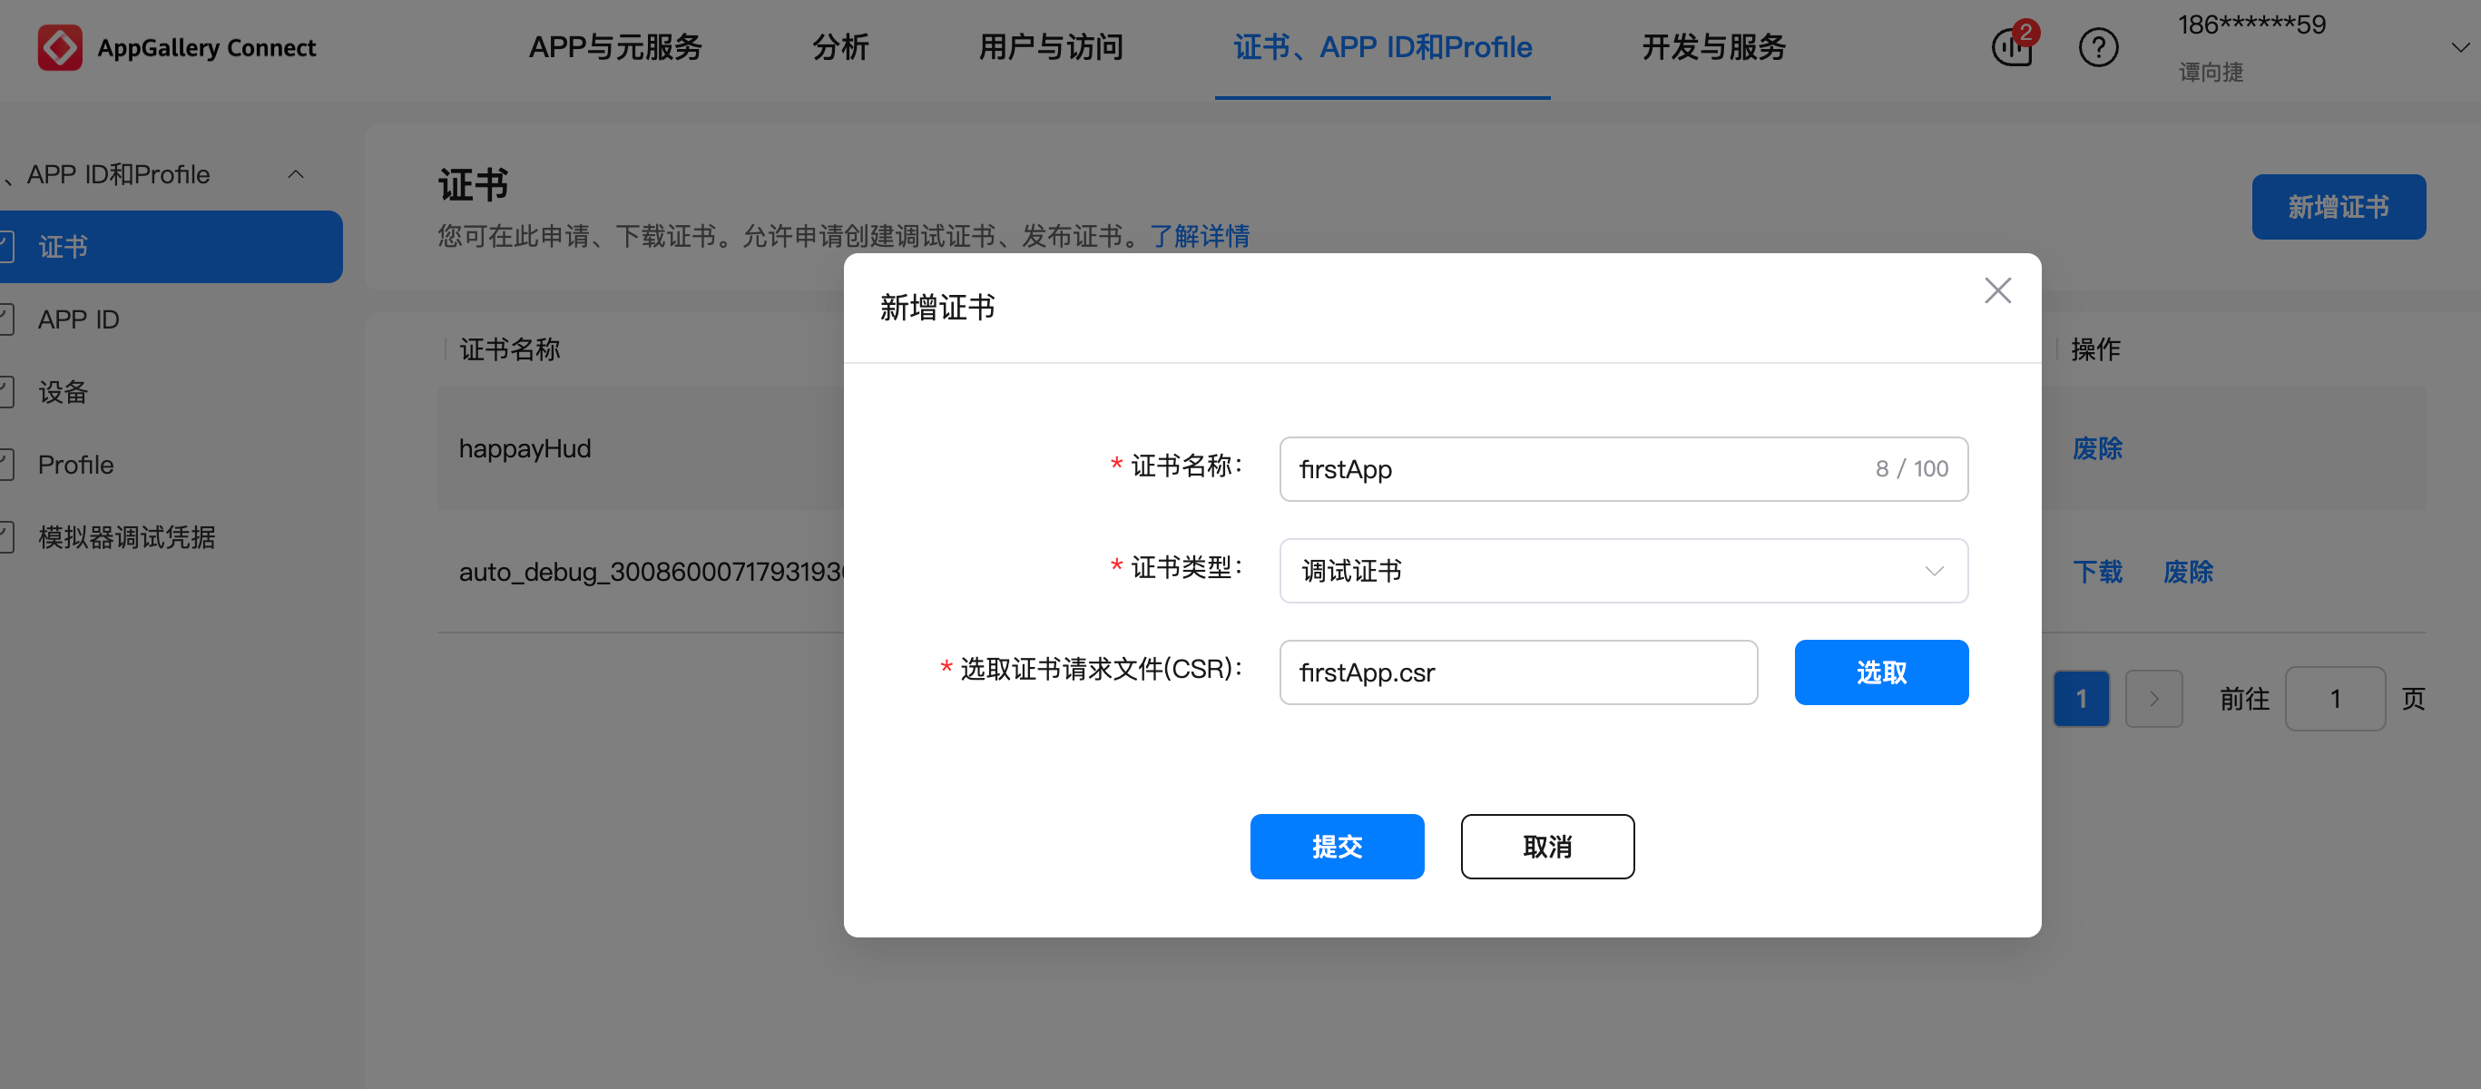This screenshot has width=2481, height=1089.
Task: Close the 新增证书 dialog with X
Action: pos(1997,290)
